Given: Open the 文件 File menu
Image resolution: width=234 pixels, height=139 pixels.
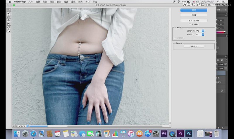Looking at the screenshot, I should click(31, 2).
